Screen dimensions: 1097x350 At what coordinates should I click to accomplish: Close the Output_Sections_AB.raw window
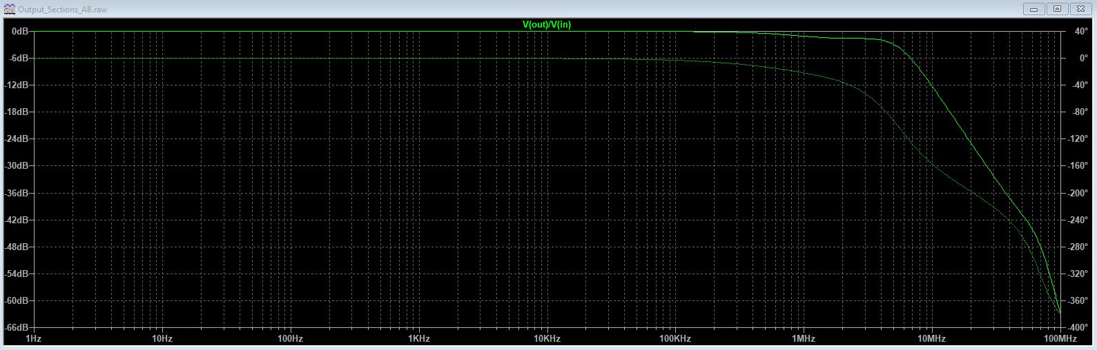tap(1080, 9)
